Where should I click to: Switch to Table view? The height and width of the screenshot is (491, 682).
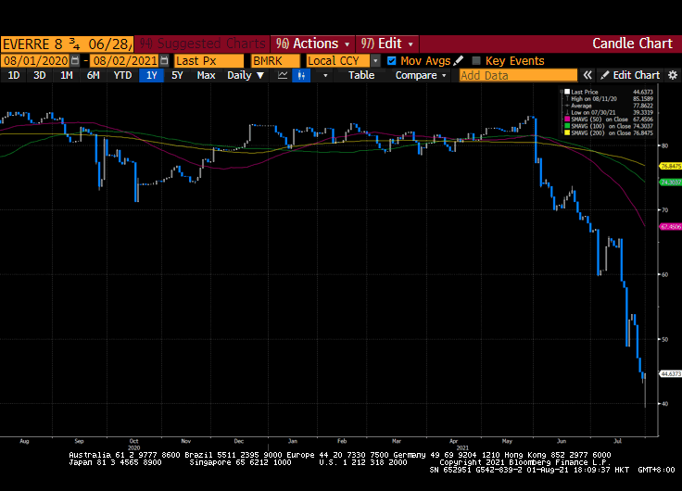pyautogui.click(x=361, y=75)
